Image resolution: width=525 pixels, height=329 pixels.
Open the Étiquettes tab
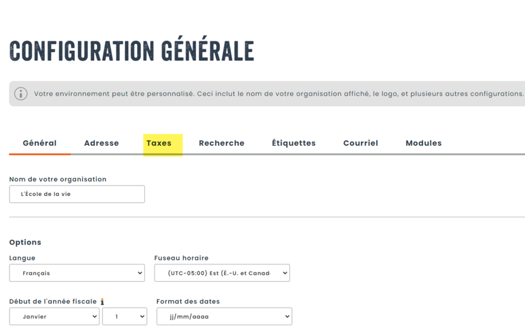[294, 143]
